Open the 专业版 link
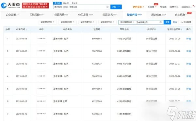The width and height of the screenshot is (196, 121). (163, 7)
